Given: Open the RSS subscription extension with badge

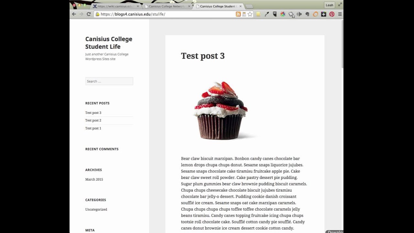Looking at the screenshot, I should [x=291, y=15].
